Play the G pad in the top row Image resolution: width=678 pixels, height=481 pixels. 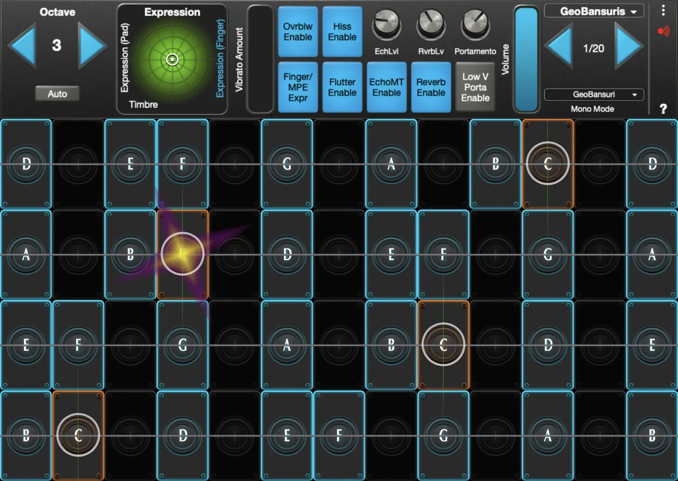287,163
